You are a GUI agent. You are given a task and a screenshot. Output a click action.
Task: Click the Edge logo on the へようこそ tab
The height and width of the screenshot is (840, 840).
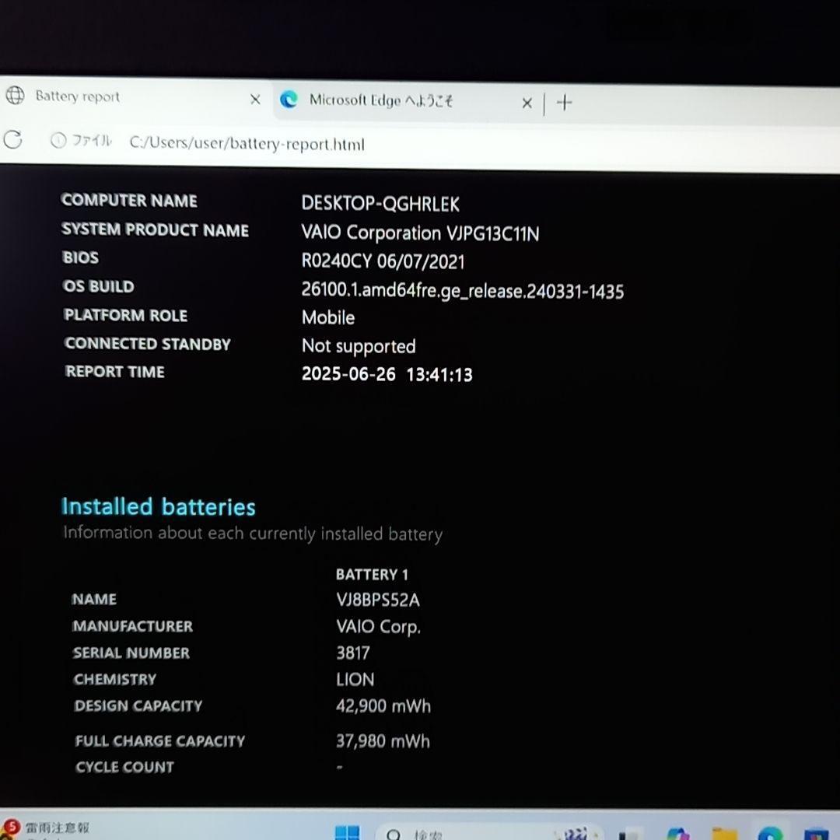(289, 100)
